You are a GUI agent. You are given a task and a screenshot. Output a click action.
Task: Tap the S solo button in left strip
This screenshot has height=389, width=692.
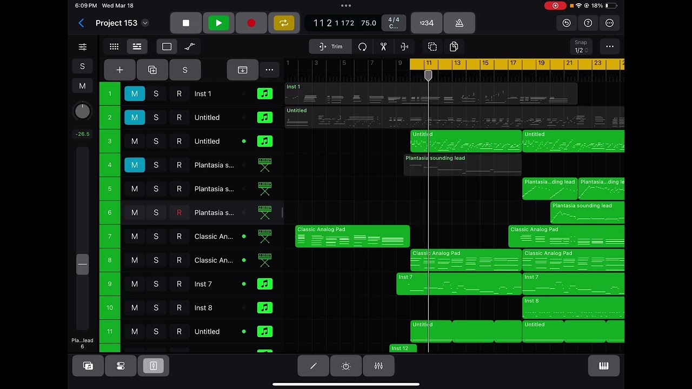(82, 66)
